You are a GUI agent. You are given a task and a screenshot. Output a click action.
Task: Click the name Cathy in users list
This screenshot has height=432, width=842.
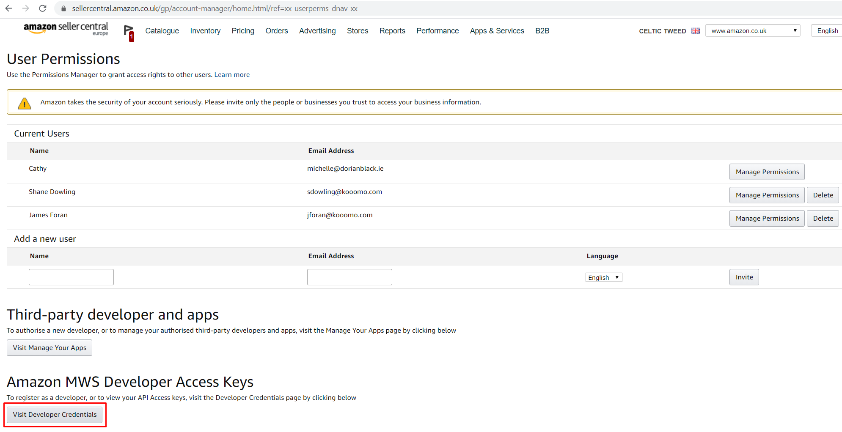coord(38,168)
